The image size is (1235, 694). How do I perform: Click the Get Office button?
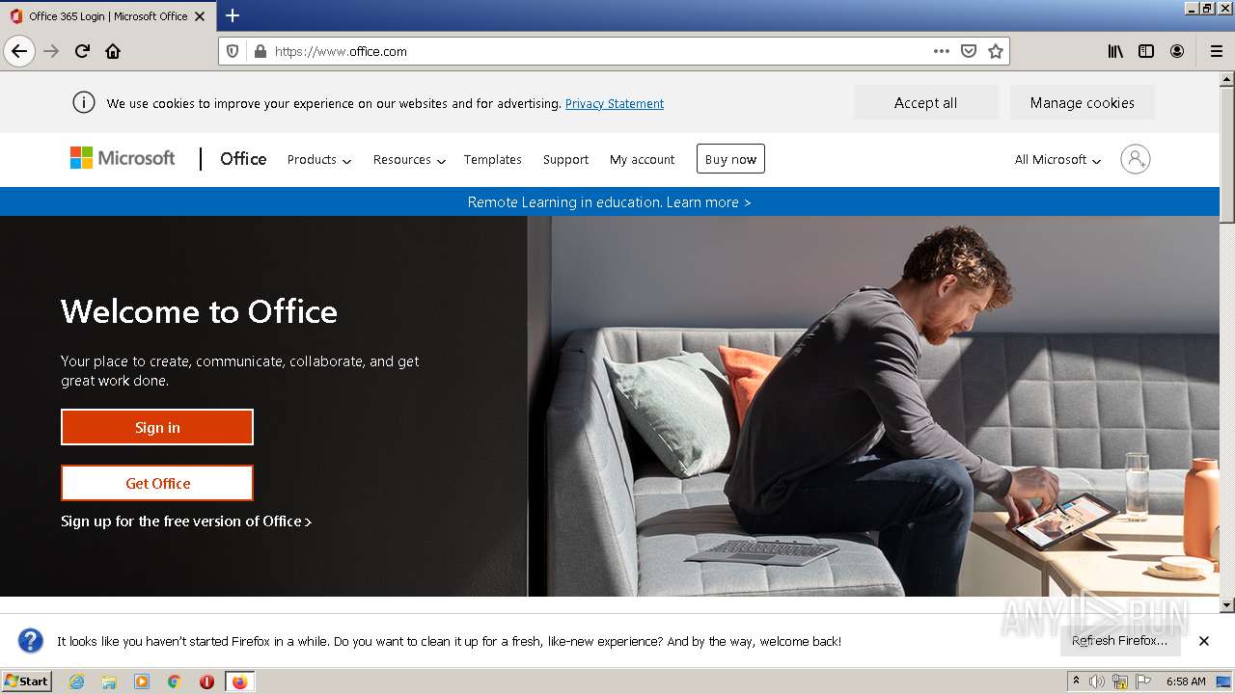click(x=157, y=483)
